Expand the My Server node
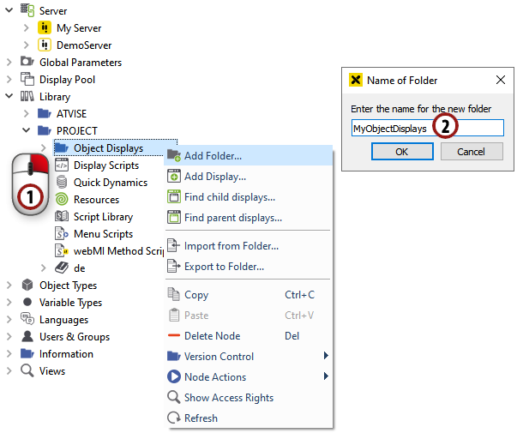The image size is (517, 433). (27, 27)
